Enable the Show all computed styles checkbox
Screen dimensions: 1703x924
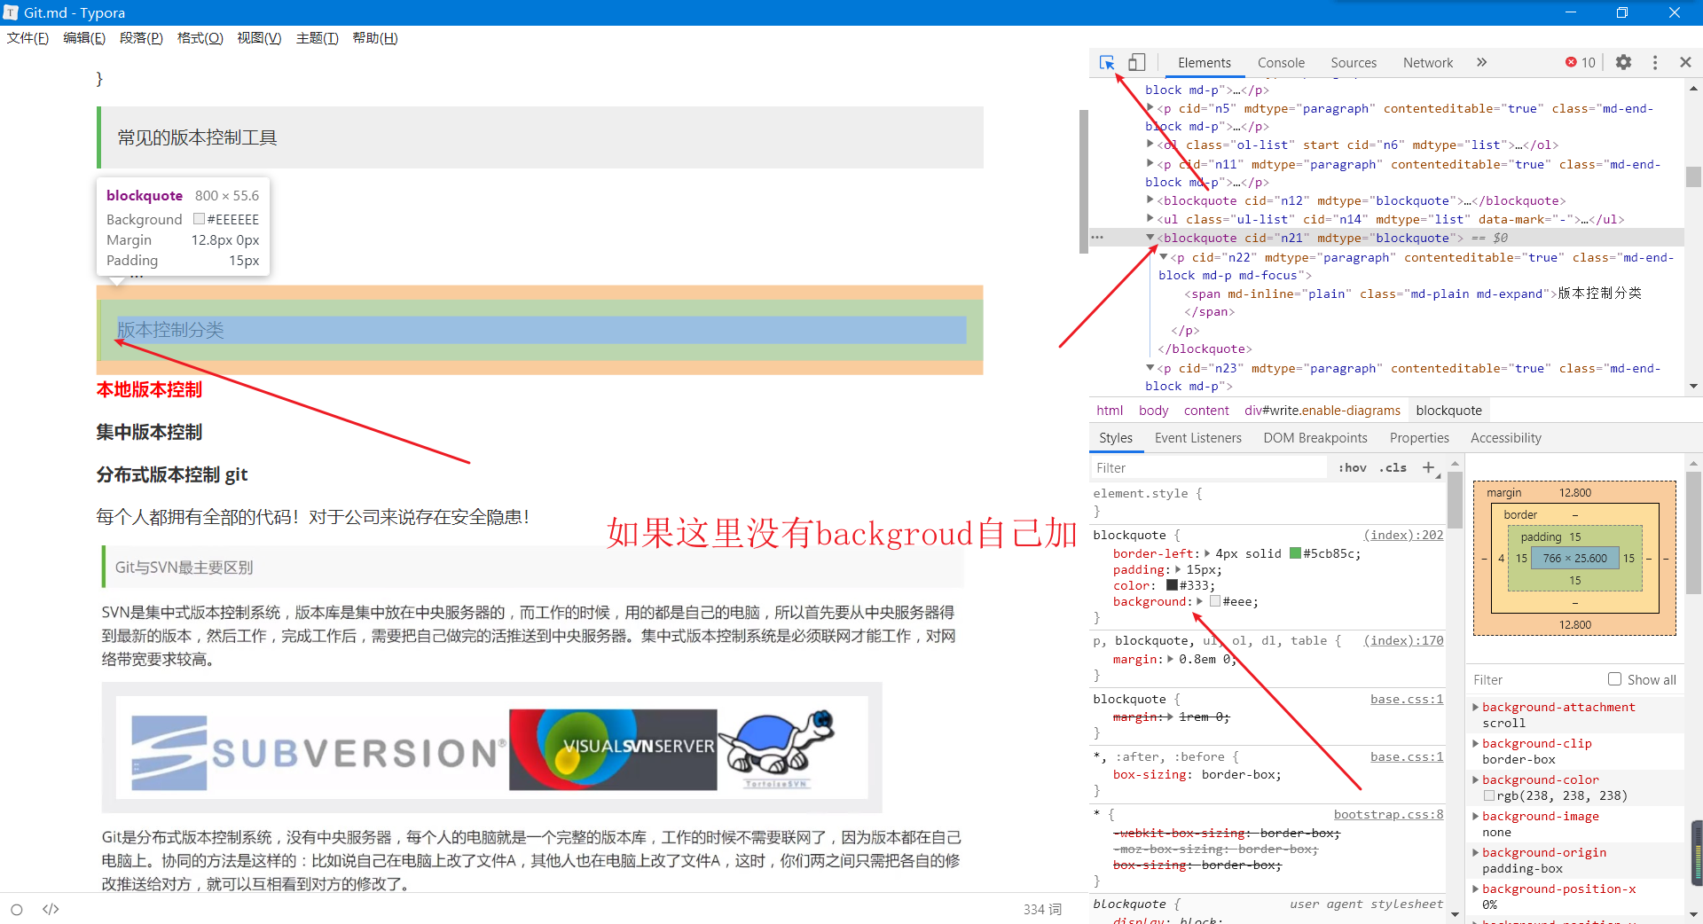(x=1616, y=678)
